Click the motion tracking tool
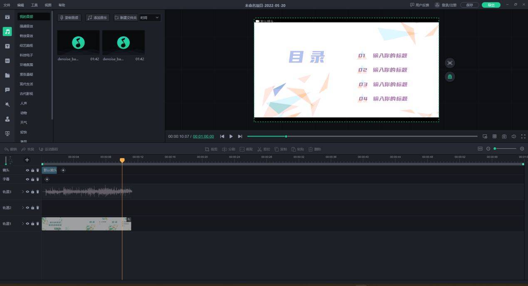 (x=48, y=149)
